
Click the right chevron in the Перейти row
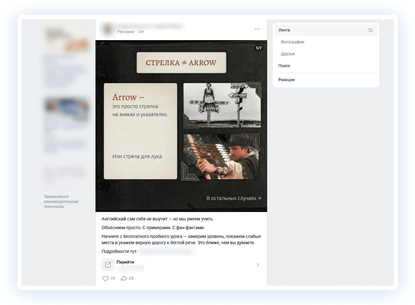(x=258, y=265)
